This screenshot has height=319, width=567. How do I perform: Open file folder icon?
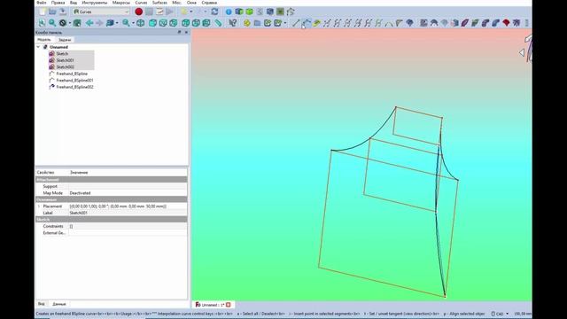(x=52, y=12)
